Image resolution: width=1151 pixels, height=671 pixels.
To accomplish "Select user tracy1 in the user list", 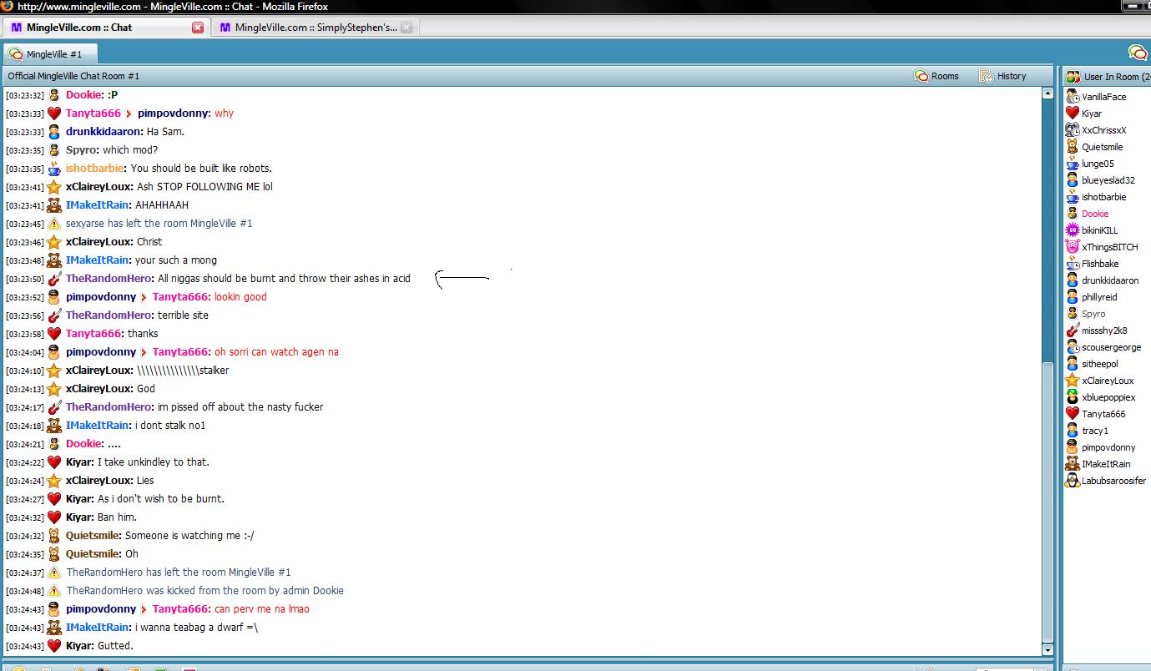I will pos(1095,431).
